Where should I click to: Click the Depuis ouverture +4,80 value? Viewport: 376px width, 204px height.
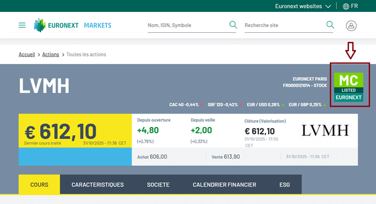pos(148,130)
